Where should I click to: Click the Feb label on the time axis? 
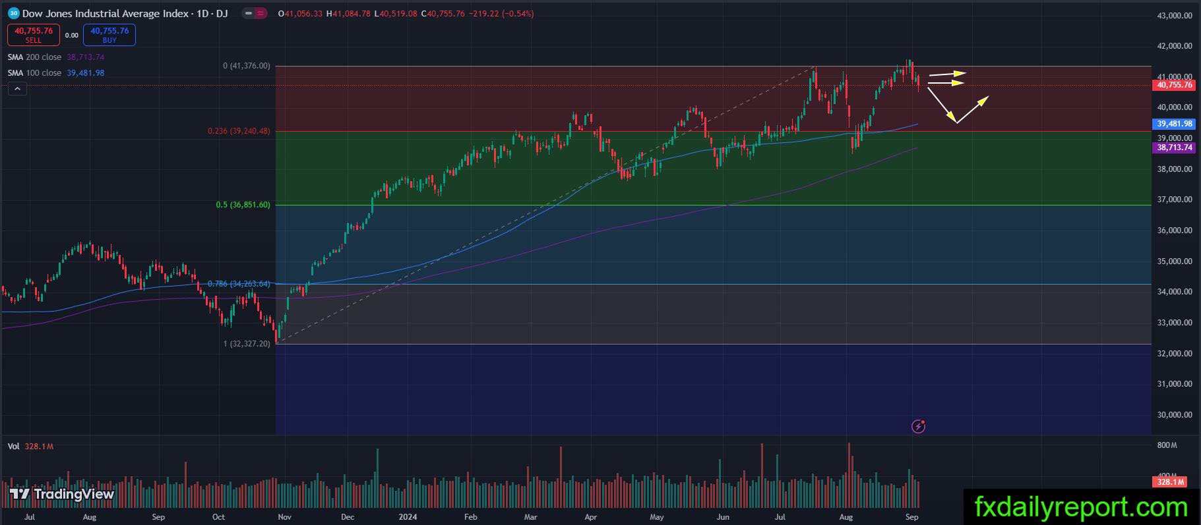tap(470, 517)
